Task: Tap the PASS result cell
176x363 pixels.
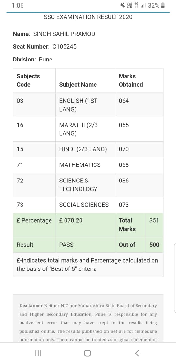Action: [66, 245]
